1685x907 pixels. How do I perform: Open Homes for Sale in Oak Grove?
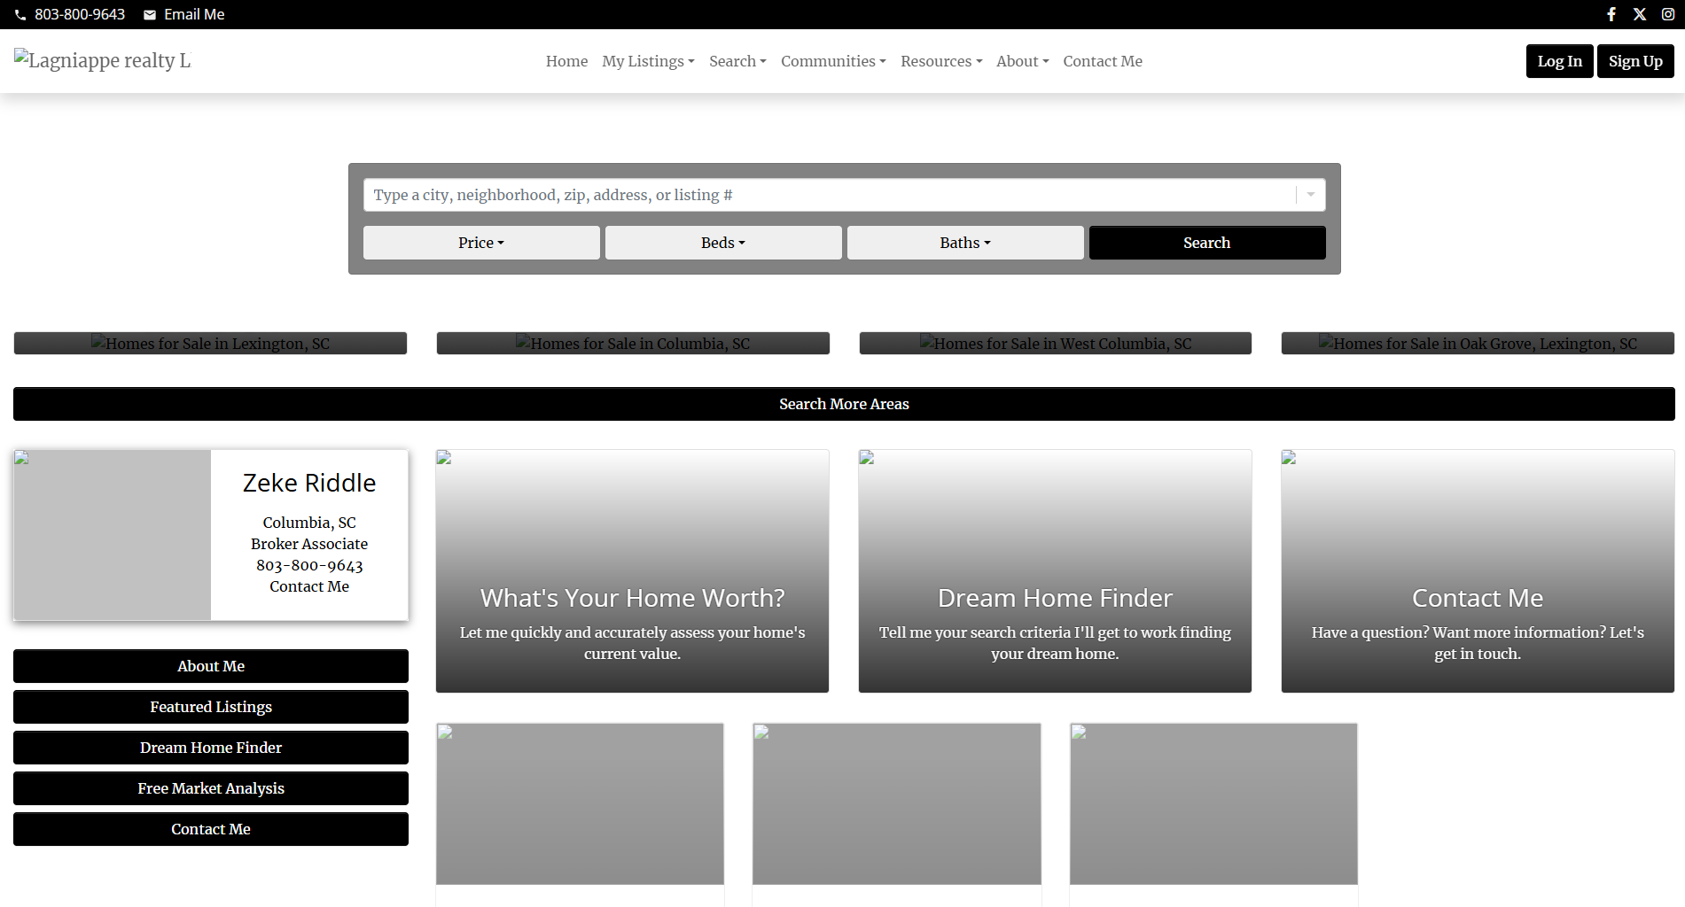pos(1478,344)
